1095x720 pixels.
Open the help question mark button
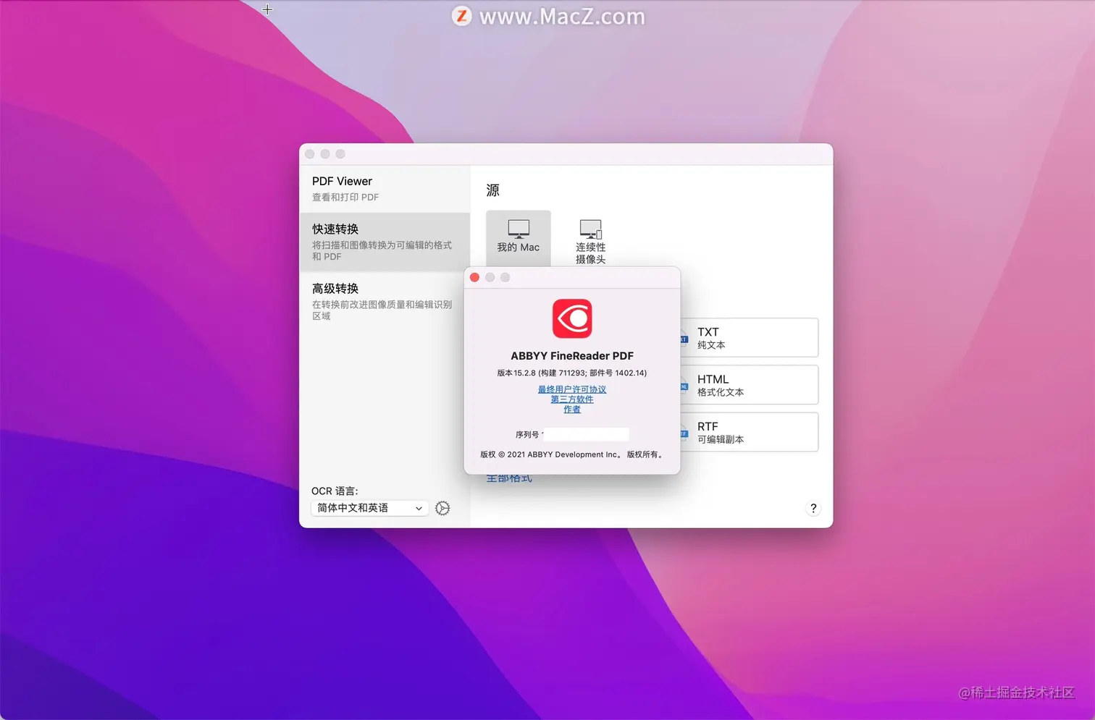pos(813,508)
